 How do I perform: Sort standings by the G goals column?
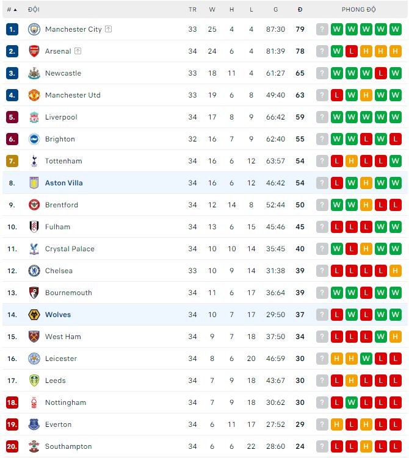pos(275,10)
